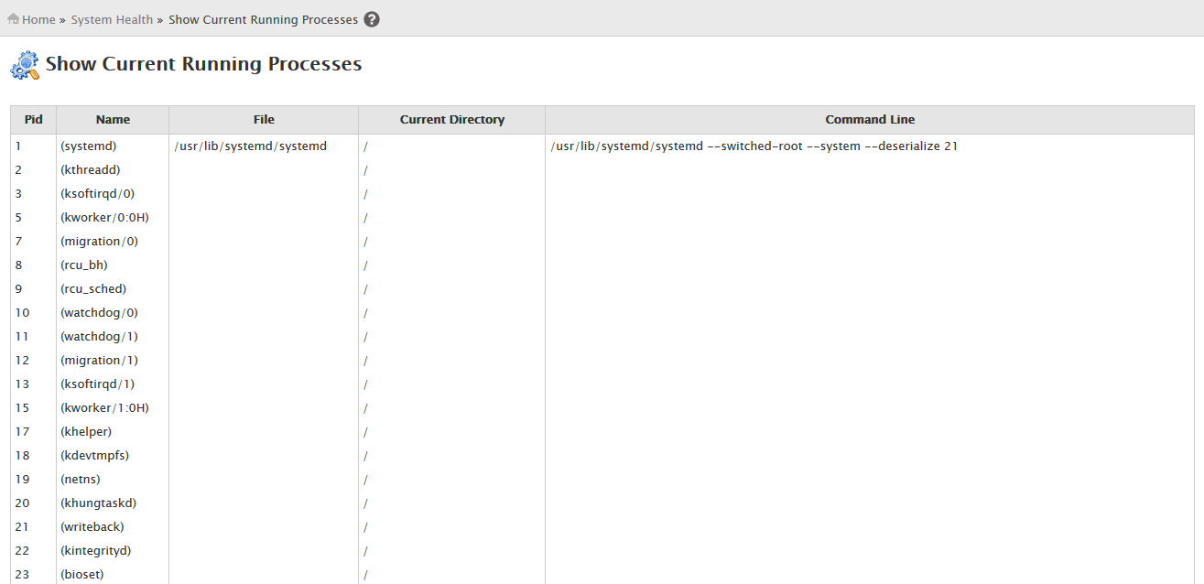Click the Name column header
This screenshot has width=1204, height=584.
pyautogui.click(x=113, y=120)
